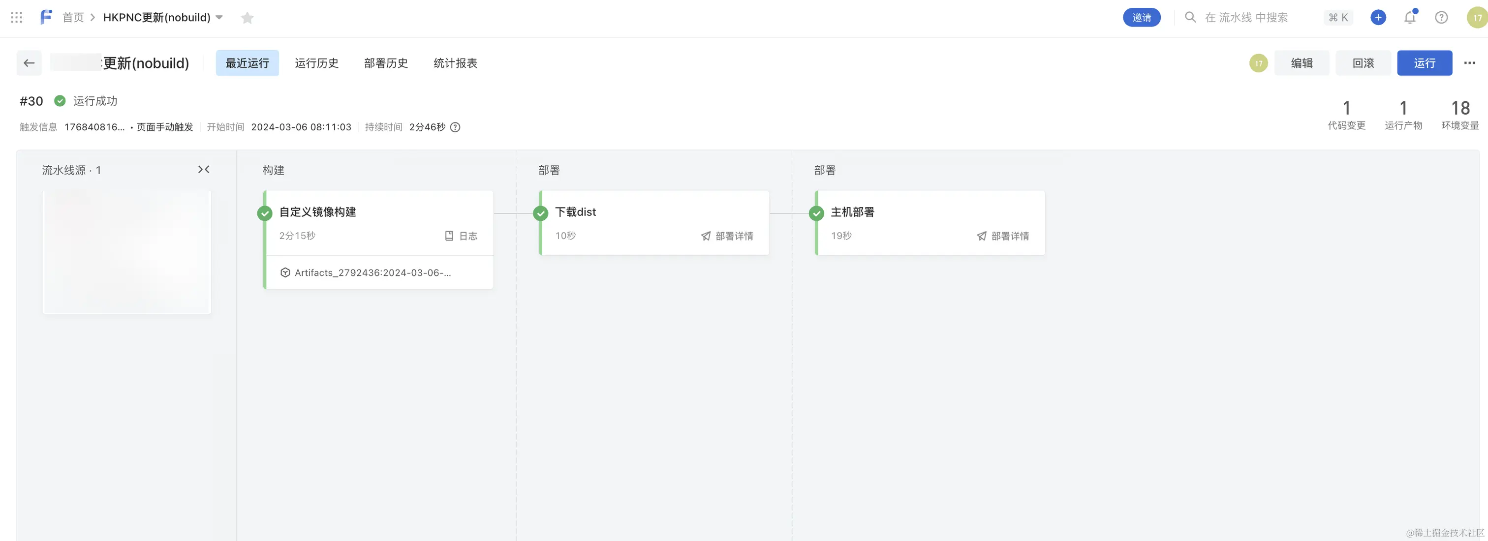Click the duration info question icon
The width and height of the screenshot is (1488, 541).
(455, 127)
